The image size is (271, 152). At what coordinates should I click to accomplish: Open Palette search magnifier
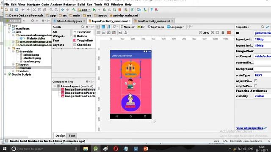coord(83,27)
